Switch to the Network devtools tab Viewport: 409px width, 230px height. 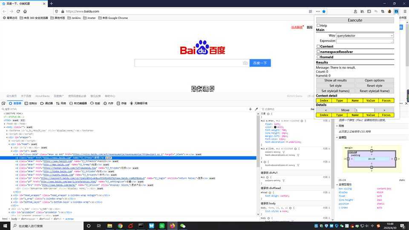[61, 103]
